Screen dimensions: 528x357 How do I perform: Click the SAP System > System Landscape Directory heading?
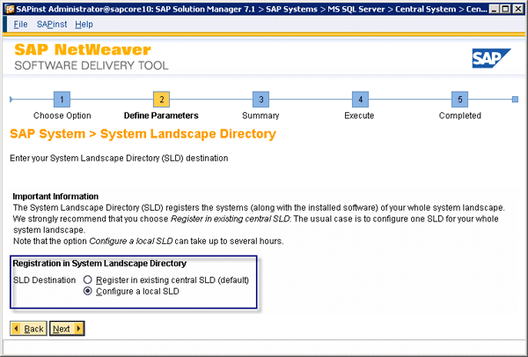pos(143,134)
